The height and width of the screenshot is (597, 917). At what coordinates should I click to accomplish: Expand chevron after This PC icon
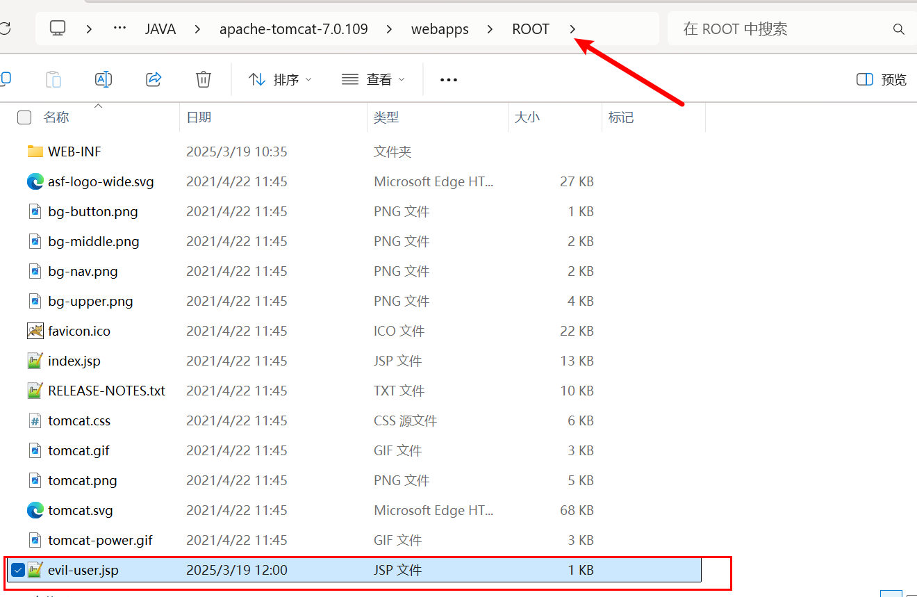pyautogui.click(x=90, y=29)
